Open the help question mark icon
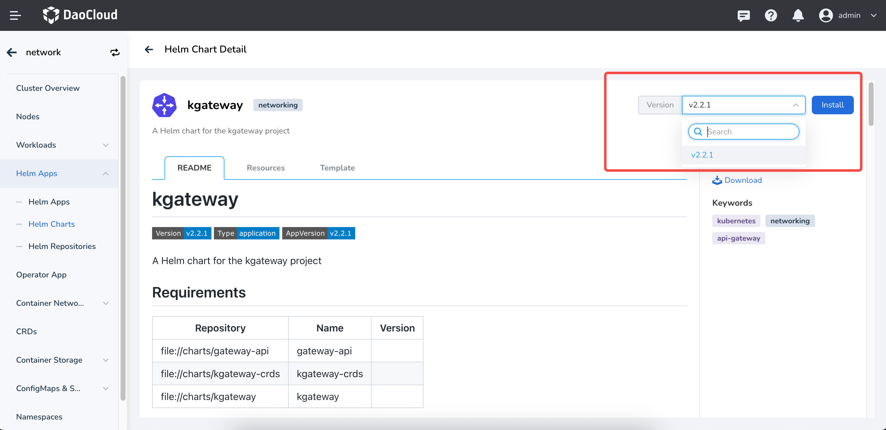 [x=770, y=15]
